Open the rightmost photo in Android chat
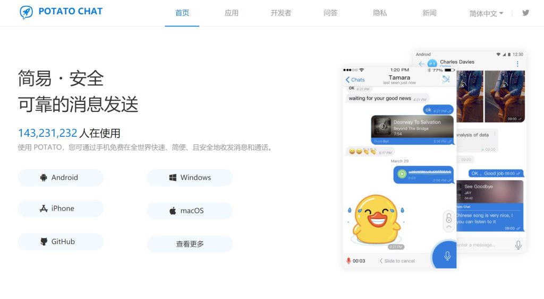 click(x=505, y=96)
